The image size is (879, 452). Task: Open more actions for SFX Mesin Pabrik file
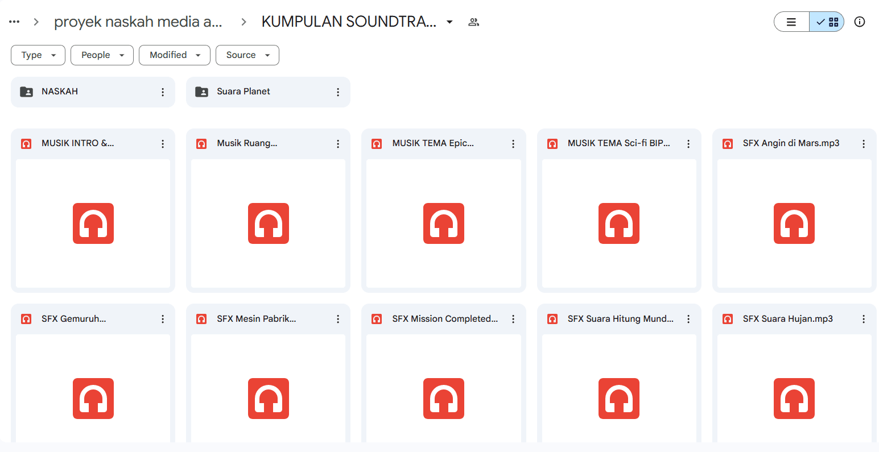coord(338,320)
